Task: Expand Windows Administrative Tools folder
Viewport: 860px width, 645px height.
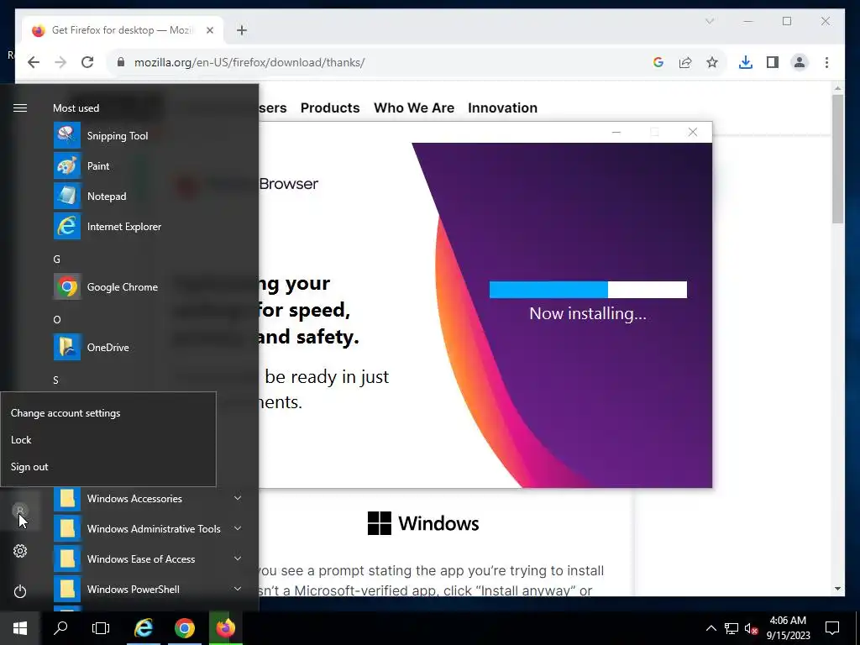Action: click(148, 528)
